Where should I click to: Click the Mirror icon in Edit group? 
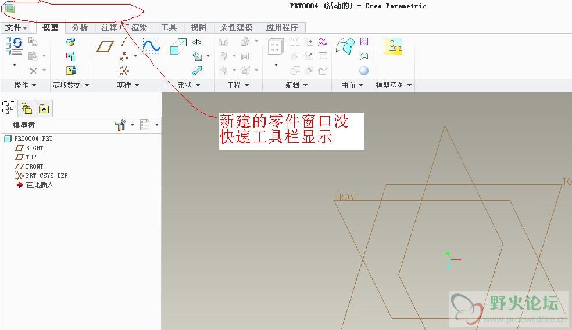click(295, 42)
